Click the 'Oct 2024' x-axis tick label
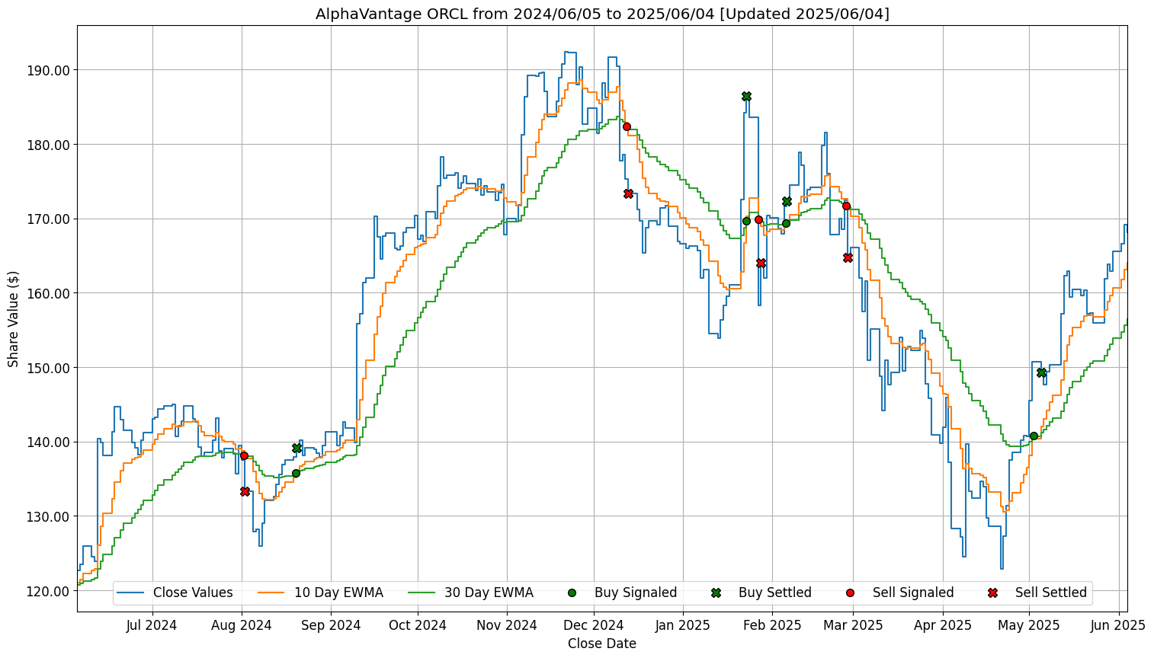Image resolution: width=1154 pixels, height=658 pixels. pyautogui.click(x=418, y=625)
